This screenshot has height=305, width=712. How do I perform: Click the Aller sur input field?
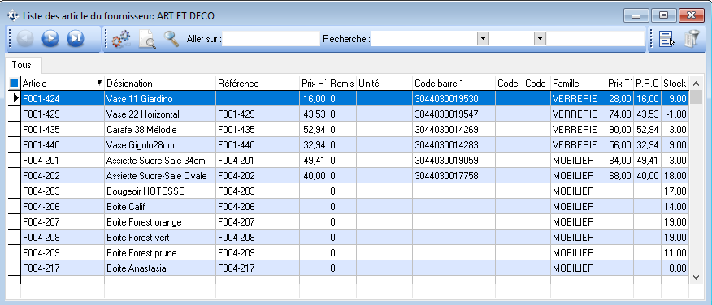[271, 39]
